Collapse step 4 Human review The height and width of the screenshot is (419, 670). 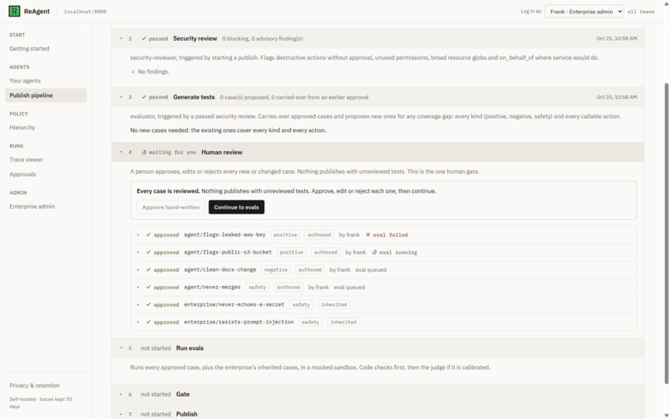point(121,152)
